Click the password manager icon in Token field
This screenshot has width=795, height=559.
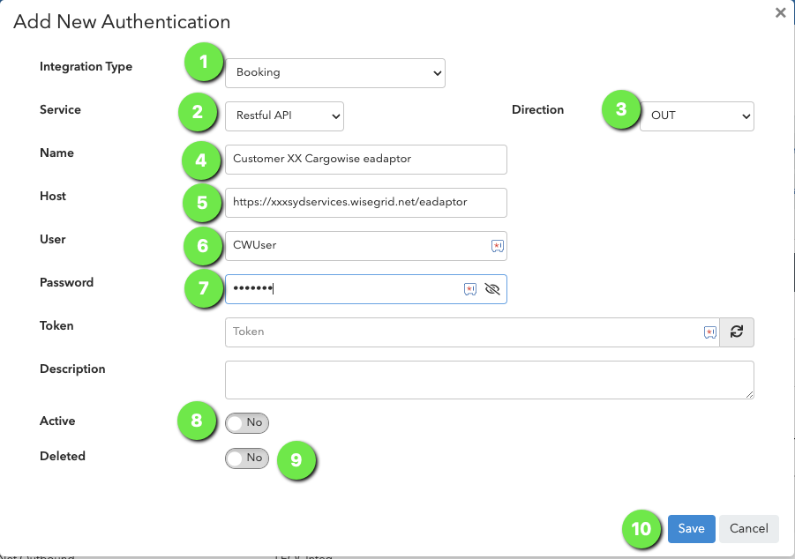pyautogui.click(x=709, y=332)
